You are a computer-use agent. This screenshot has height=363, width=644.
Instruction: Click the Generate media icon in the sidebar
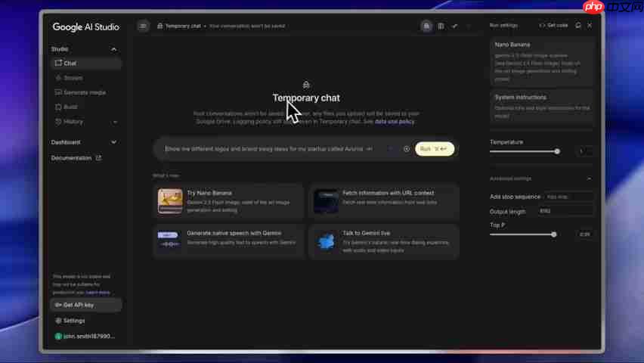[58, 92]
